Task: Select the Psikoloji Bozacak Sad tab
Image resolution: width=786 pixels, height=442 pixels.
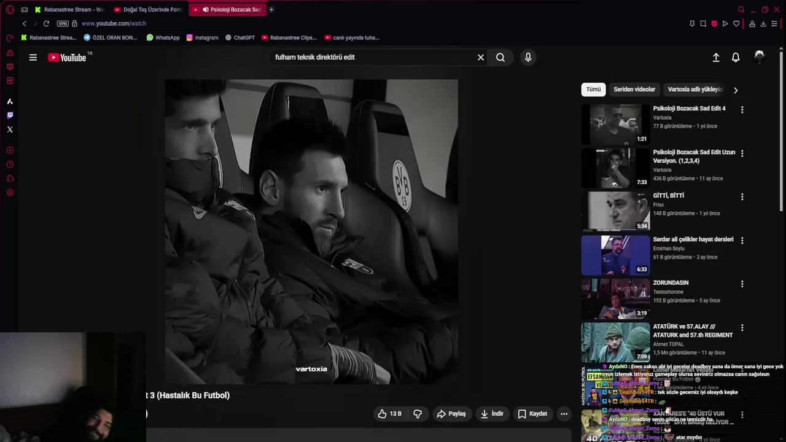Action: click(x=227, y=9)
